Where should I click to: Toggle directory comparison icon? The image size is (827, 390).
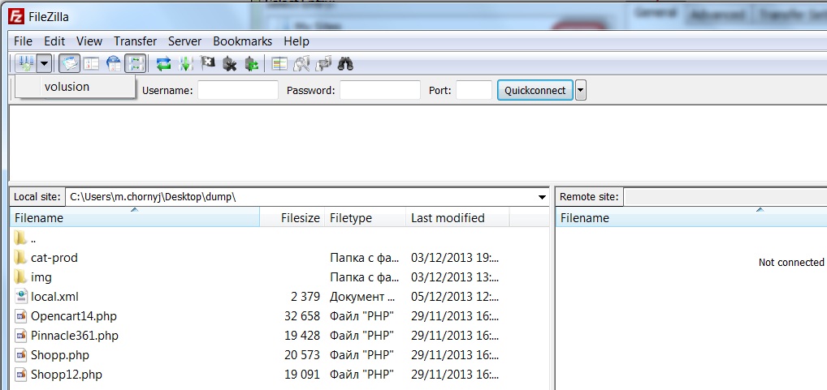pyautogui.click(x=301, y=64)
